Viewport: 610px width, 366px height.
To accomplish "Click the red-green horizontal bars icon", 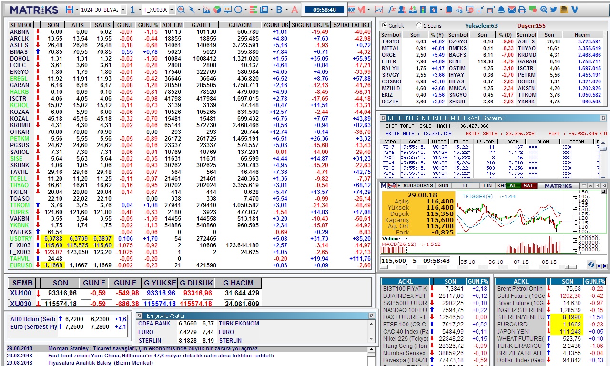I will click(253, 10).
